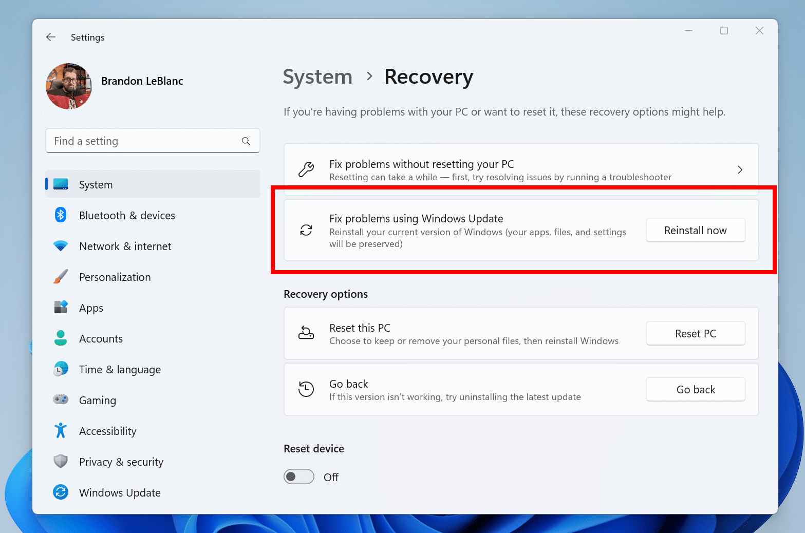
Task: Open Gaming settings via the Xbox icon
Action: coord(61,399)
